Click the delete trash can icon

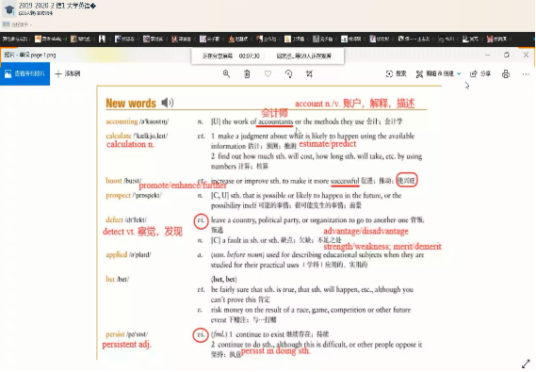pyautogui.click(x=247, y=73)
